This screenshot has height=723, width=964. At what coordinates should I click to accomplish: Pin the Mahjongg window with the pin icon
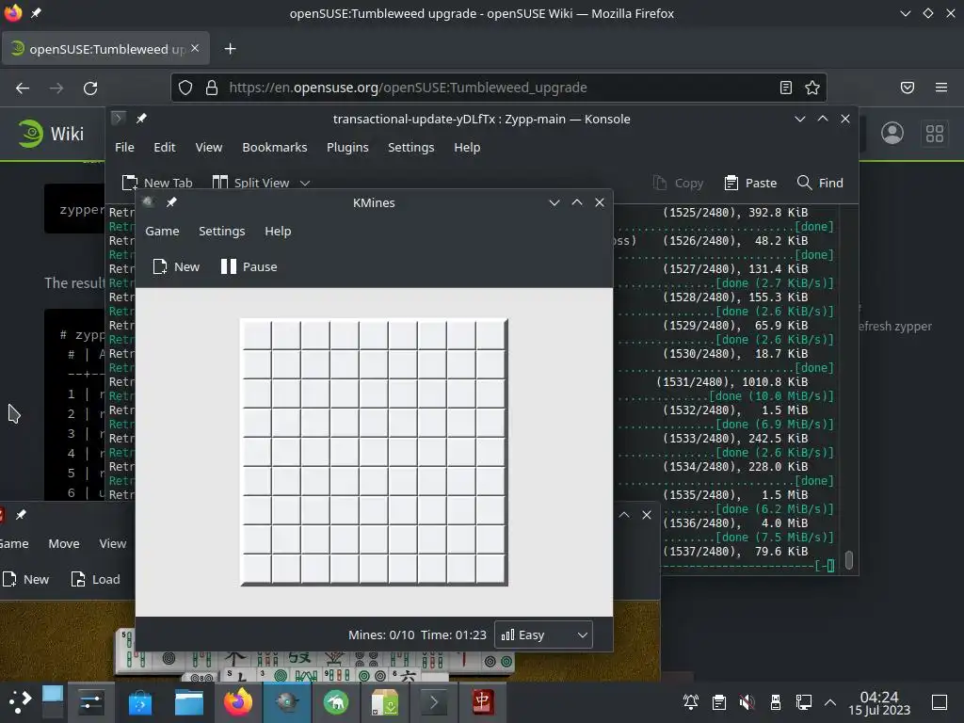21,515
